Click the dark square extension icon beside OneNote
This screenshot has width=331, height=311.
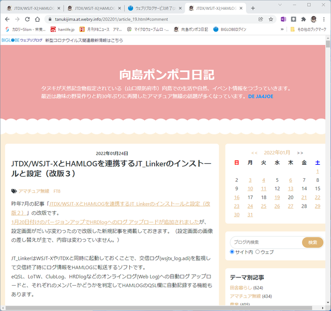[x=293, y=19]
